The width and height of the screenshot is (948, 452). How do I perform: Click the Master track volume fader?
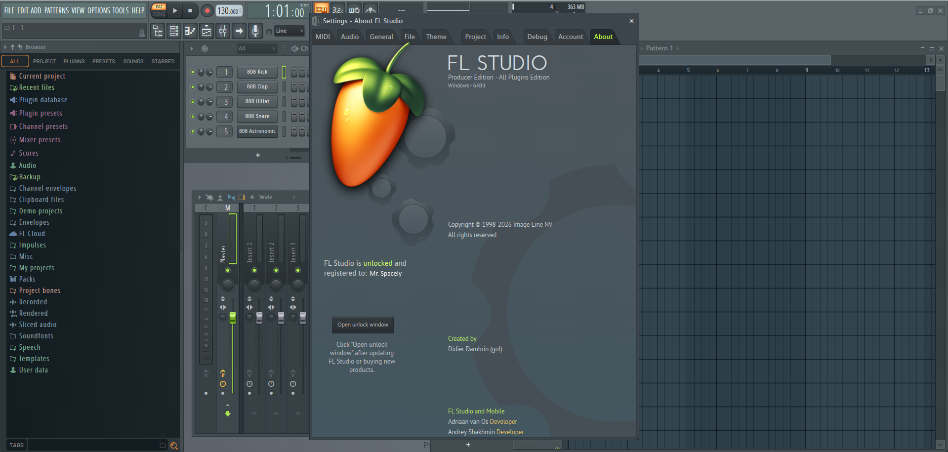point(233,317)
